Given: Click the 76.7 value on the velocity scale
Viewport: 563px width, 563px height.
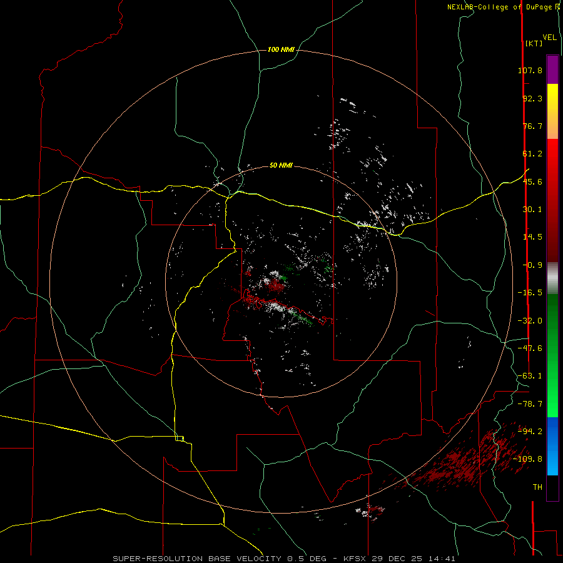Looking at the screenshot, I should [532, 126].
